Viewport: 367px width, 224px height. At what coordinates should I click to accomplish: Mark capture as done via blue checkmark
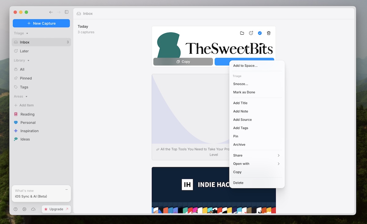click(260, 33)
